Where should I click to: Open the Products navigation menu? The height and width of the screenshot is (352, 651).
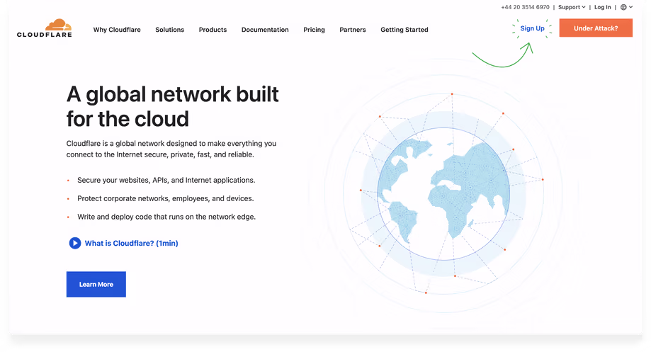pyautogui.click(x=213, y=30)
